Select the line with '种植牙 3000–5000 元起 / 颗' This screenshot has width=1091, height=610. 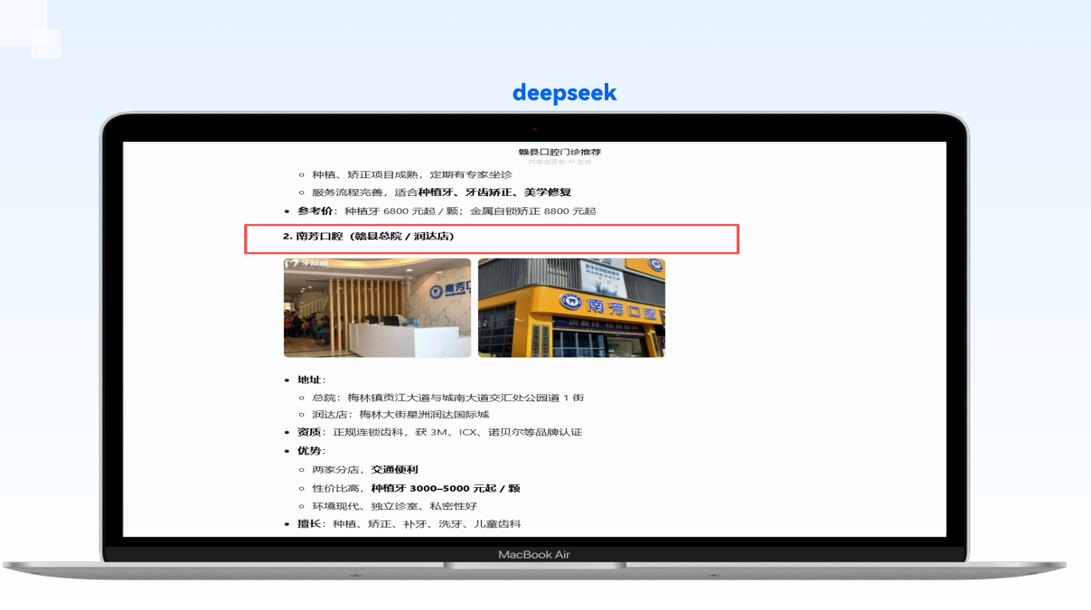click(416, 489)
